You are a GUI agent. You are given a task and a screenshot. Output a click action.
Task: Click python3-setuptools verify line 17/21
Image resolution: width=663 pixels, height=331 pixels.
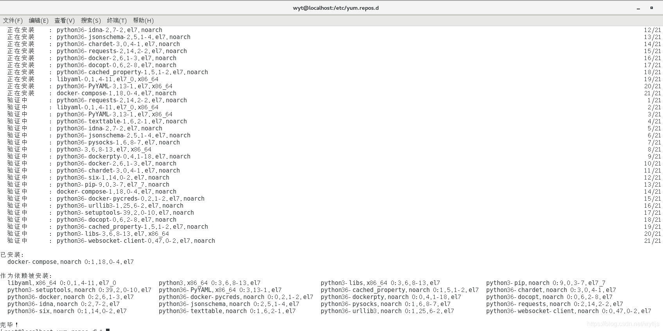tap(334, 213)
